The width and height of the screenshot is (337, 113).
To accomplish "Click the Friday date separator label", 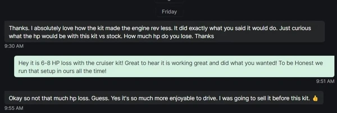I will click(169, 12).
